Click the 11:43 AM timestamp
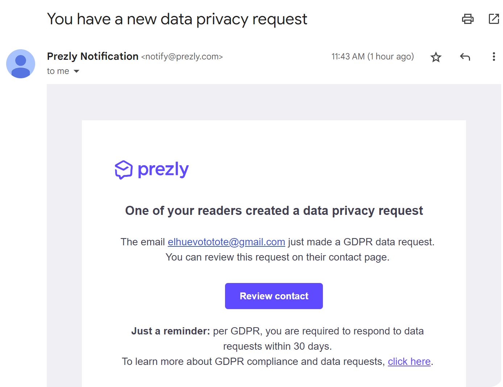The image size is (503, 387). point(372,57)
